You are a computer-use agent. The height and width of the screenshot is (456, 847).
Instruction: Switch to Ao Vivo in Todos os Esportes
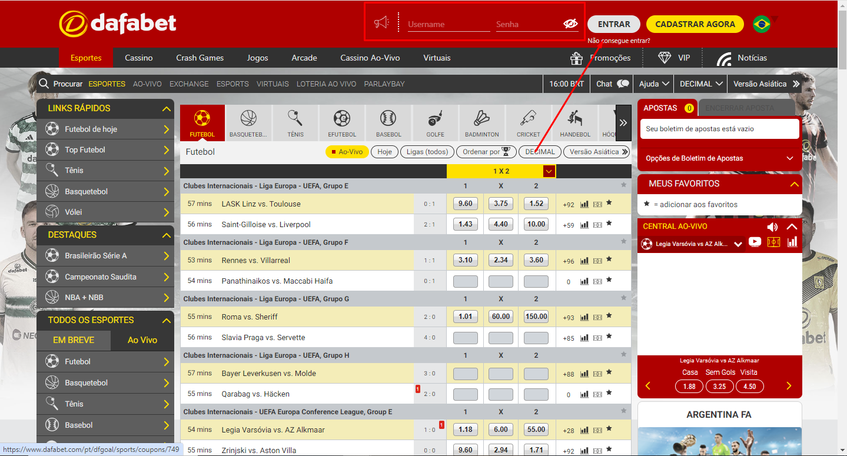point(142,340)
